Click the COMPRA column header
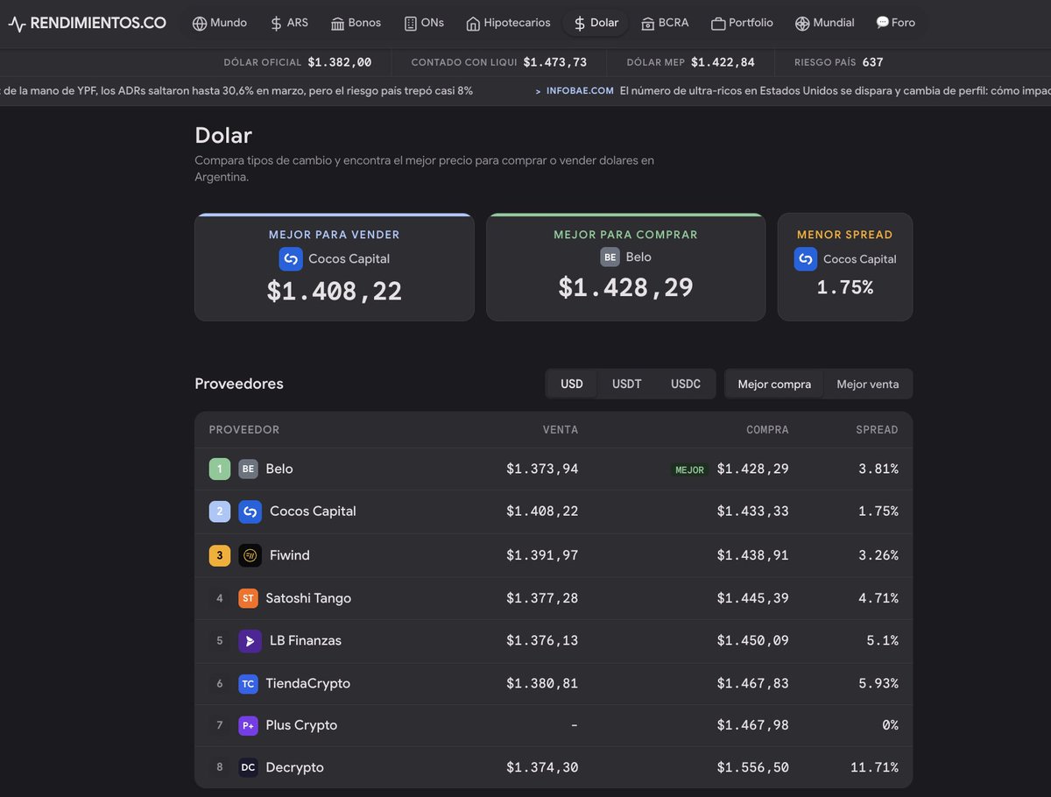This screenshot has height=797, width=1051. tap(767, 430)
